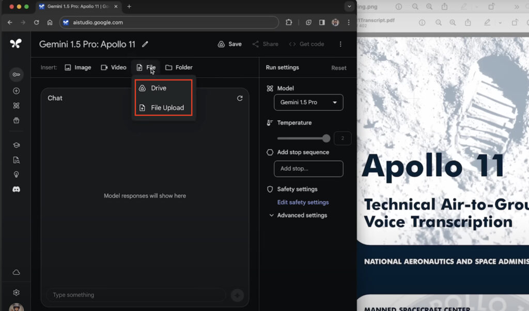Screen dimensions: 529x311
Task: Open Chrome extensions puzzle icon
Action: (x=289, y=22)
